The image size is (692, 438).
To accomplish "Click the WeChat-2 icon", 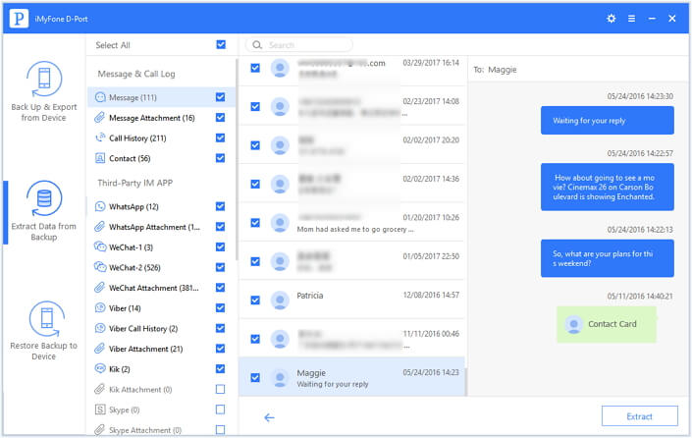I will pyautogui.click(x=100, y=267).
